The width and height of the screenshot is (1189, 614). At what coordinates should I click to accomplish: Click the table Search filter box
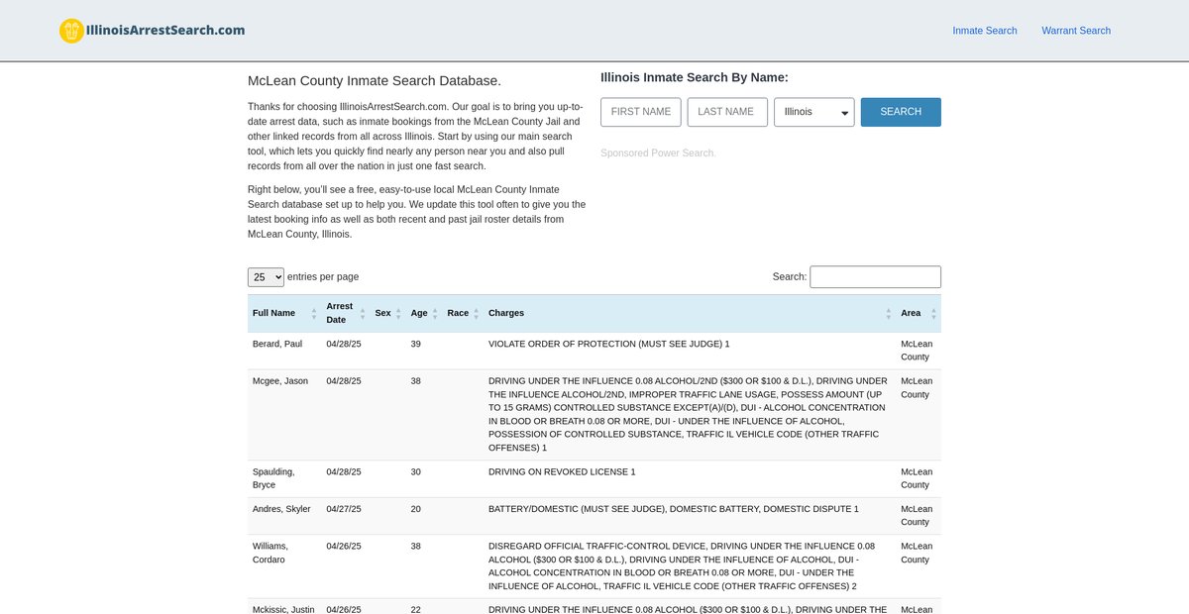tap(875, 277)
